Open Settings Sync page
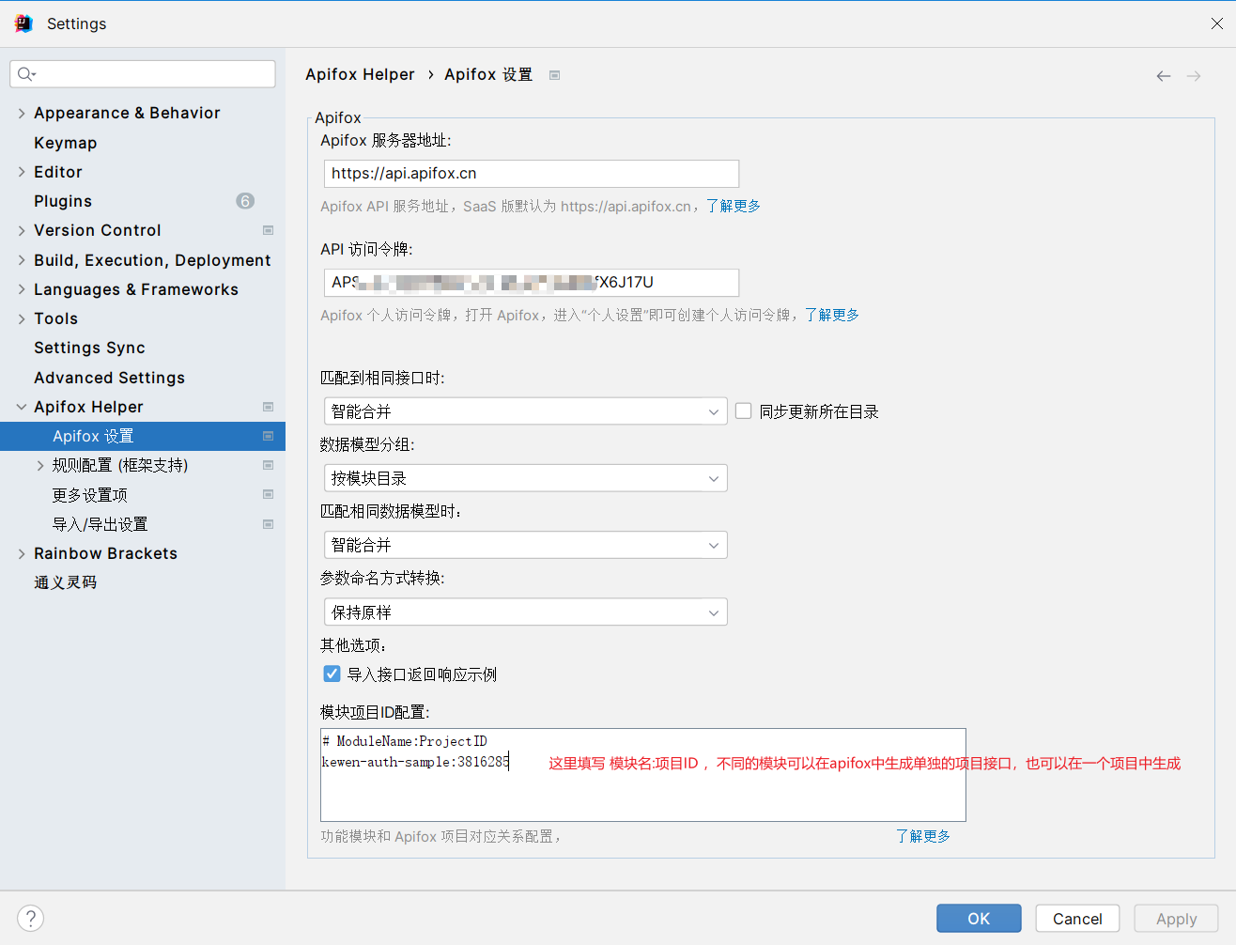1236x945 pixels. click(x=89, y=348)
